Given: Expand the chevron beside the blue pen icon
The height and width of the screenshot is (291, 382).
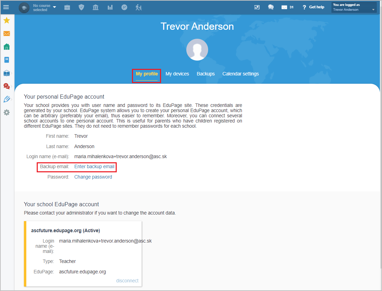Looking at the screenshot, I should pyautogui.click(x=11, y=99).
